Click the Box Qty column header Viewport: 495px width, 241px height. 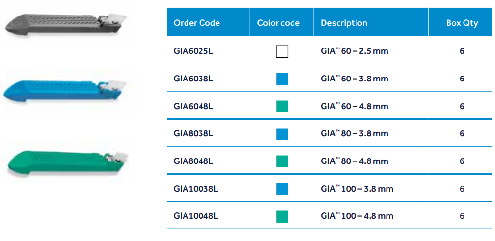click(462, 23)
